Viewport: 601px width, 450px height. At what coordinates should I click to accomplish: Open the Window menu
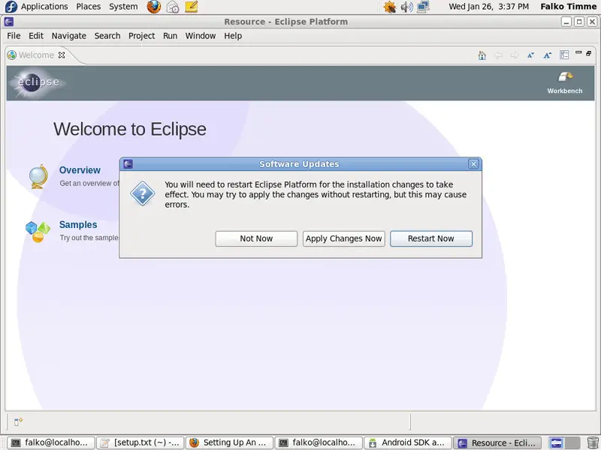click(201, 36)
